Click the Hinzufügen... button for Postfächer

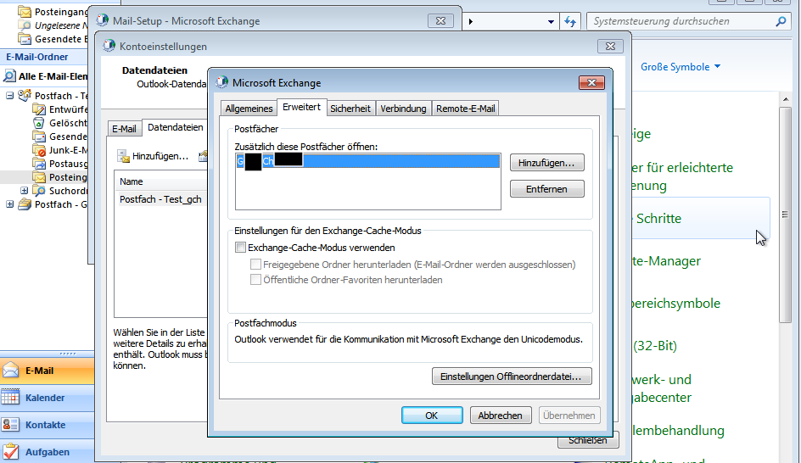pos(546,163)
